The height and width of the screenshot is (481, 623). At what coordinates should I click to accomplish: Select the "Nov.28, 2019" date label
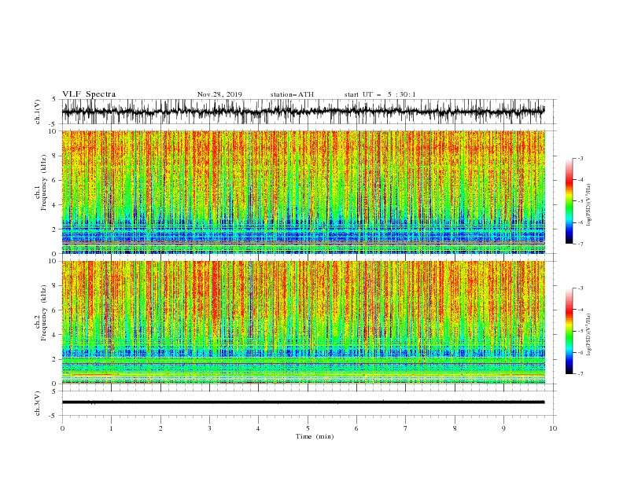[219, 94]
